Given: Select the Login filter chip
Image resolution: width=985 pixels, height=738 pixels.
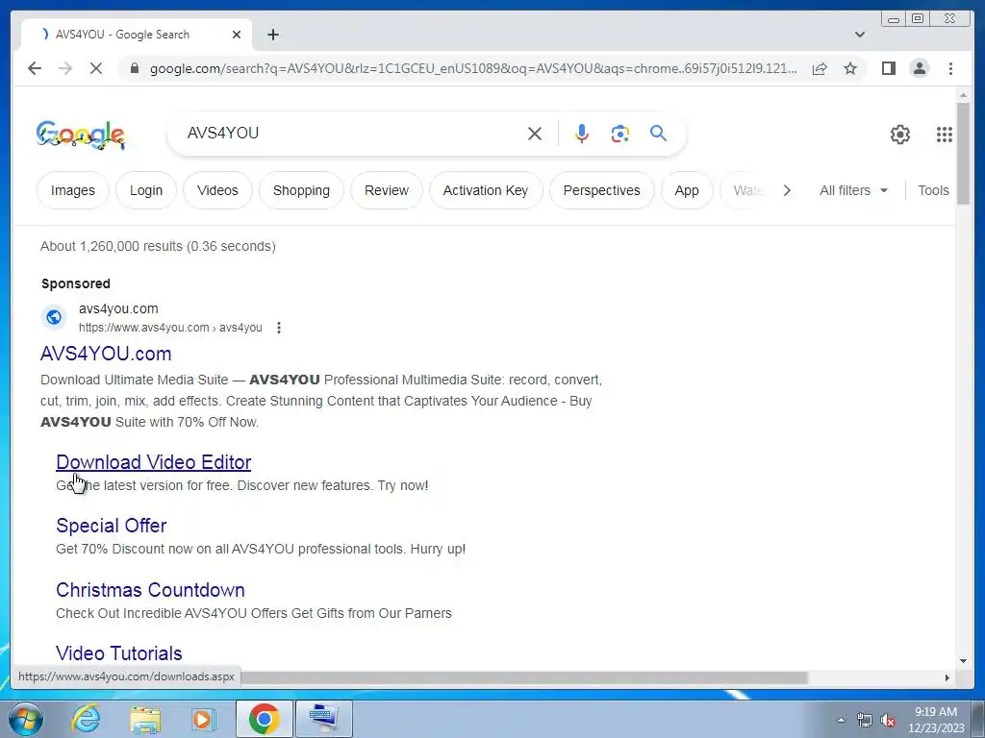Looking at the screenshot, I should click(x=146, y=190).
